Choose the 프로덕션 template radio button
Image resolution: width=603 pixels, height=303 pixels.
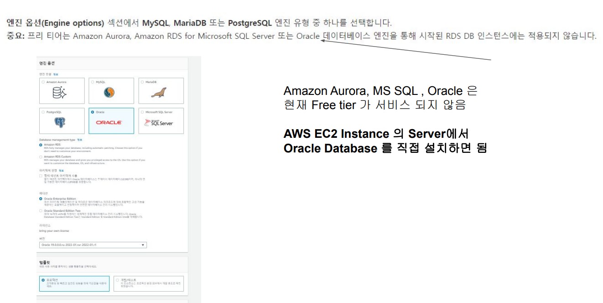[x=44, y=280]
